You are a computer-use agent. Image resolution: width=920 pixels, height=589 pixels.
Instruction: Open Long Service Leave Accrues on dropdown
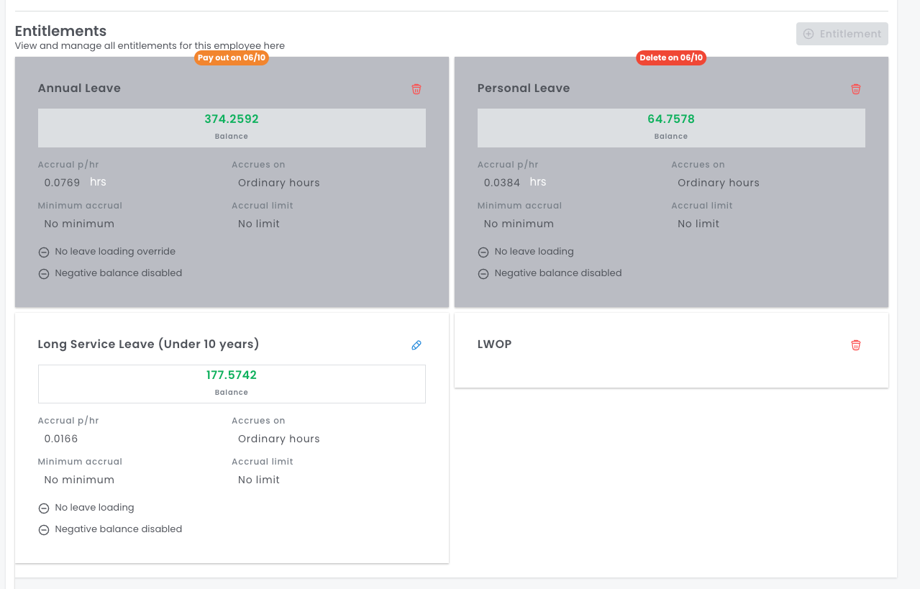coord(278,439)
